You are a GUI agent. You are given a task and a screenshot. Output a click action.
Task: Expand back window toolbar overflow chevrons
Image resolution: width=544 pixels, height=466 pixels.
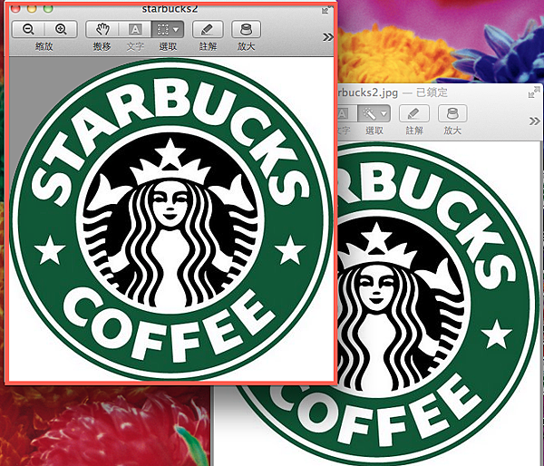535,121
